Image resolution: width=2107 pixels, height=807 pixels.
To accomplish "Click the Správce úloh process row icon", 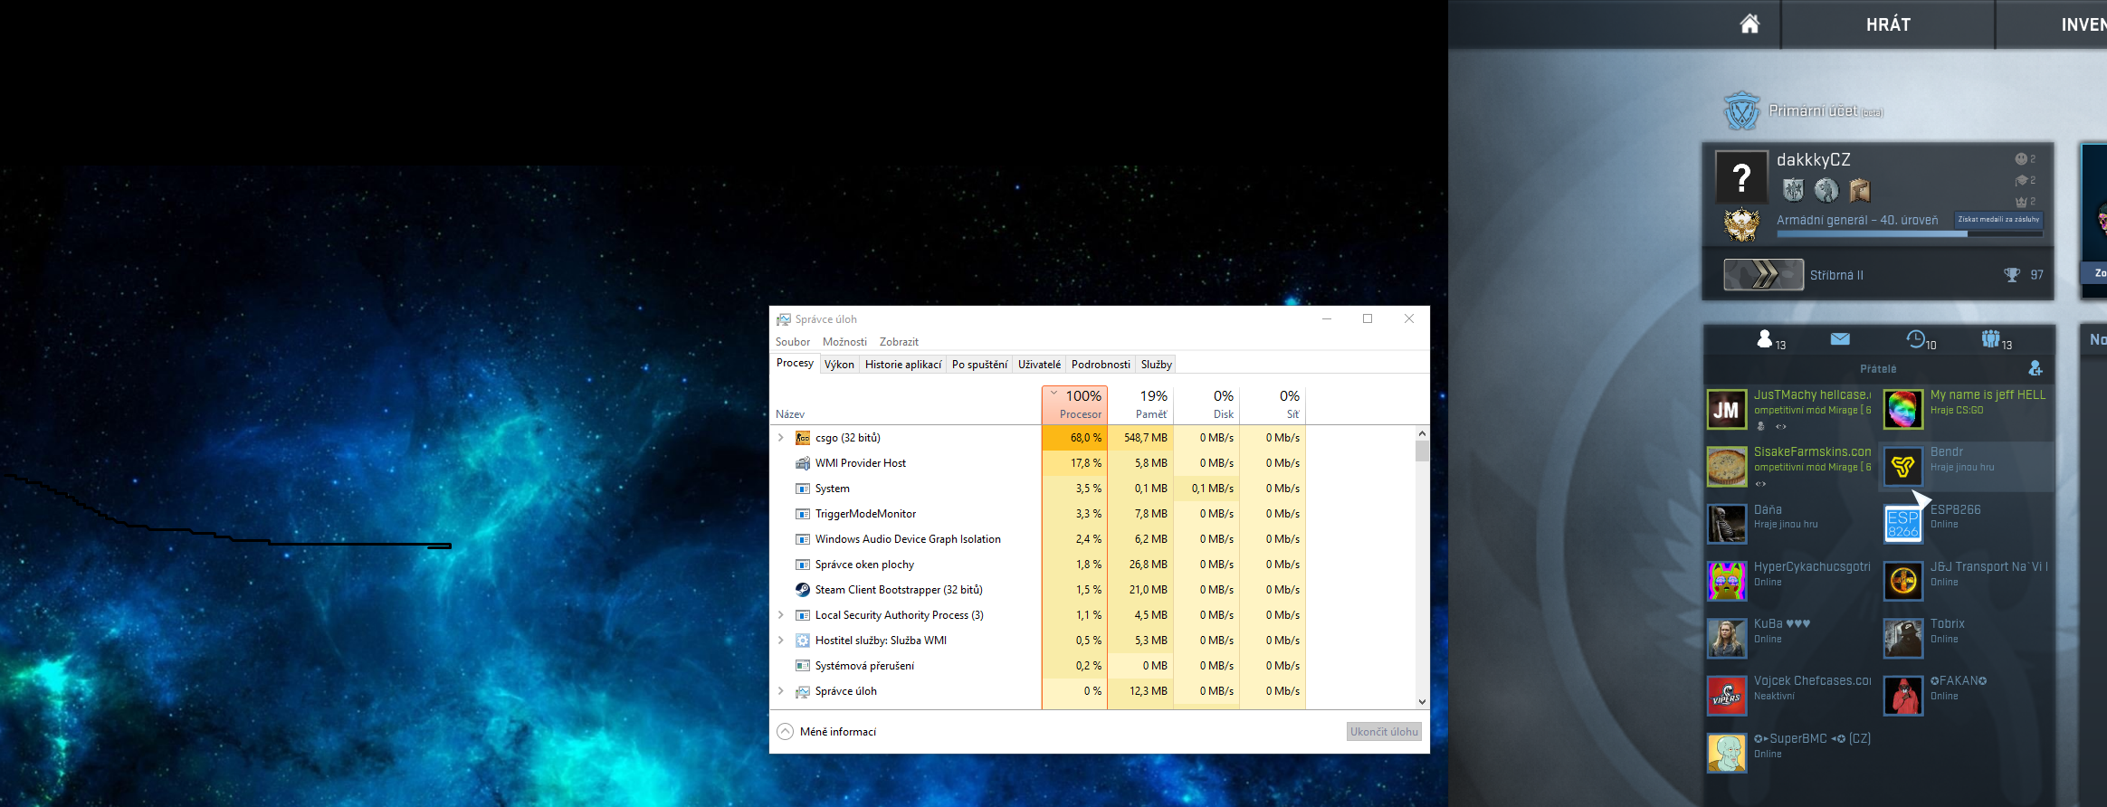I will (x=803, y=691).
